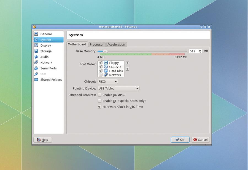Screen dimensions: 248x170
Task: Open Storage settings via its disk icon
Action: coord(36,51)
